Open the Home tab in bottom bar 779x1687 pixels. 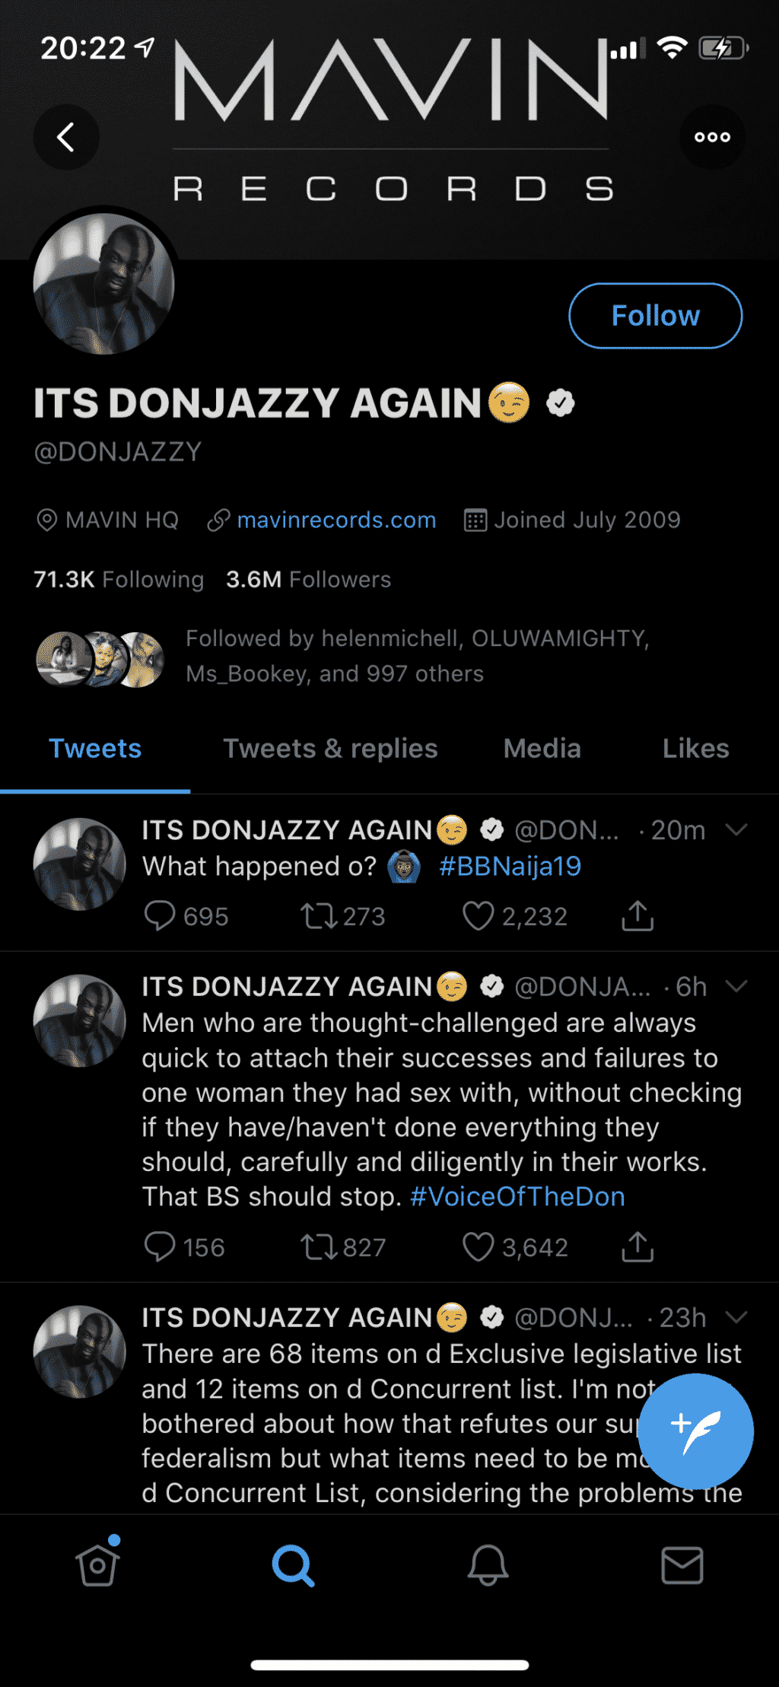tap(97, 1565)
